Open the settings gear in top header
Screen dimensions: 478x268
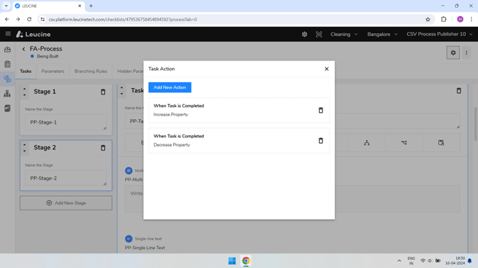pyautogui.click(x=304, y=35)
